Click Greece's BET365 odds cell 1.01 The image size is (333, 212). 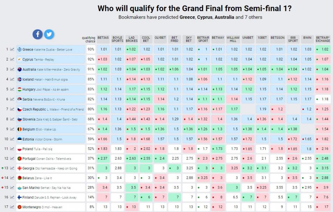(103, 49)
